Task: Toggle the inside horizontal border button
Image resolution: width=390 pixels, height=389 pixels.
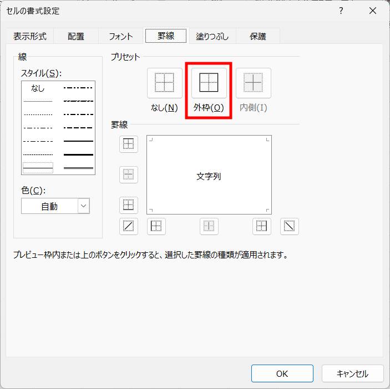Action: click(129, 174)
